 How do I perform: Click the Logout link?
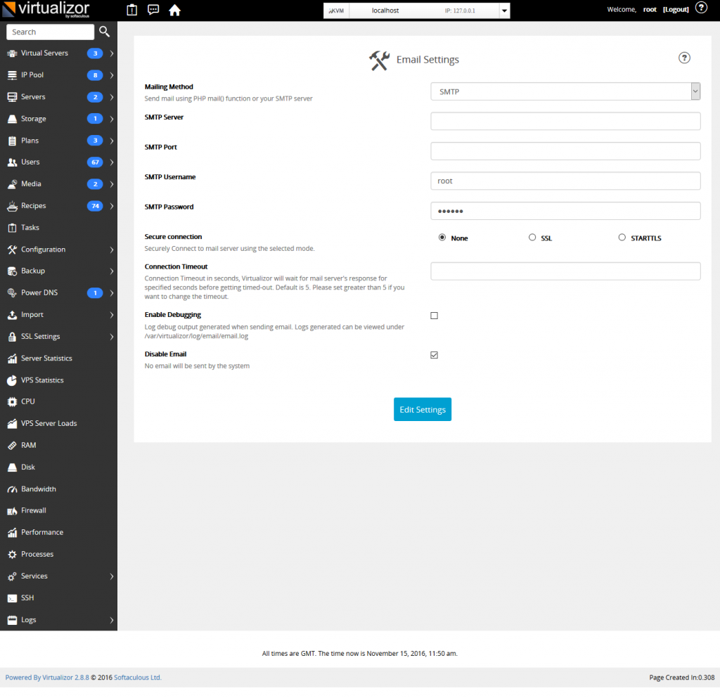pos(675,9)
